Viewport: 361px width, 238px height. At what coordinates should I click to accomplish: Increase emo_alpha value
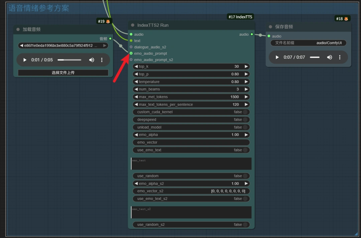point(246,135)
